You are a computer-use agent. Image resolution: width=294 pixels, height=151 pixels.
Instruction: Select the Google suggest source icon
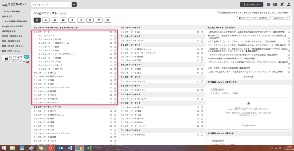point(37,20)
